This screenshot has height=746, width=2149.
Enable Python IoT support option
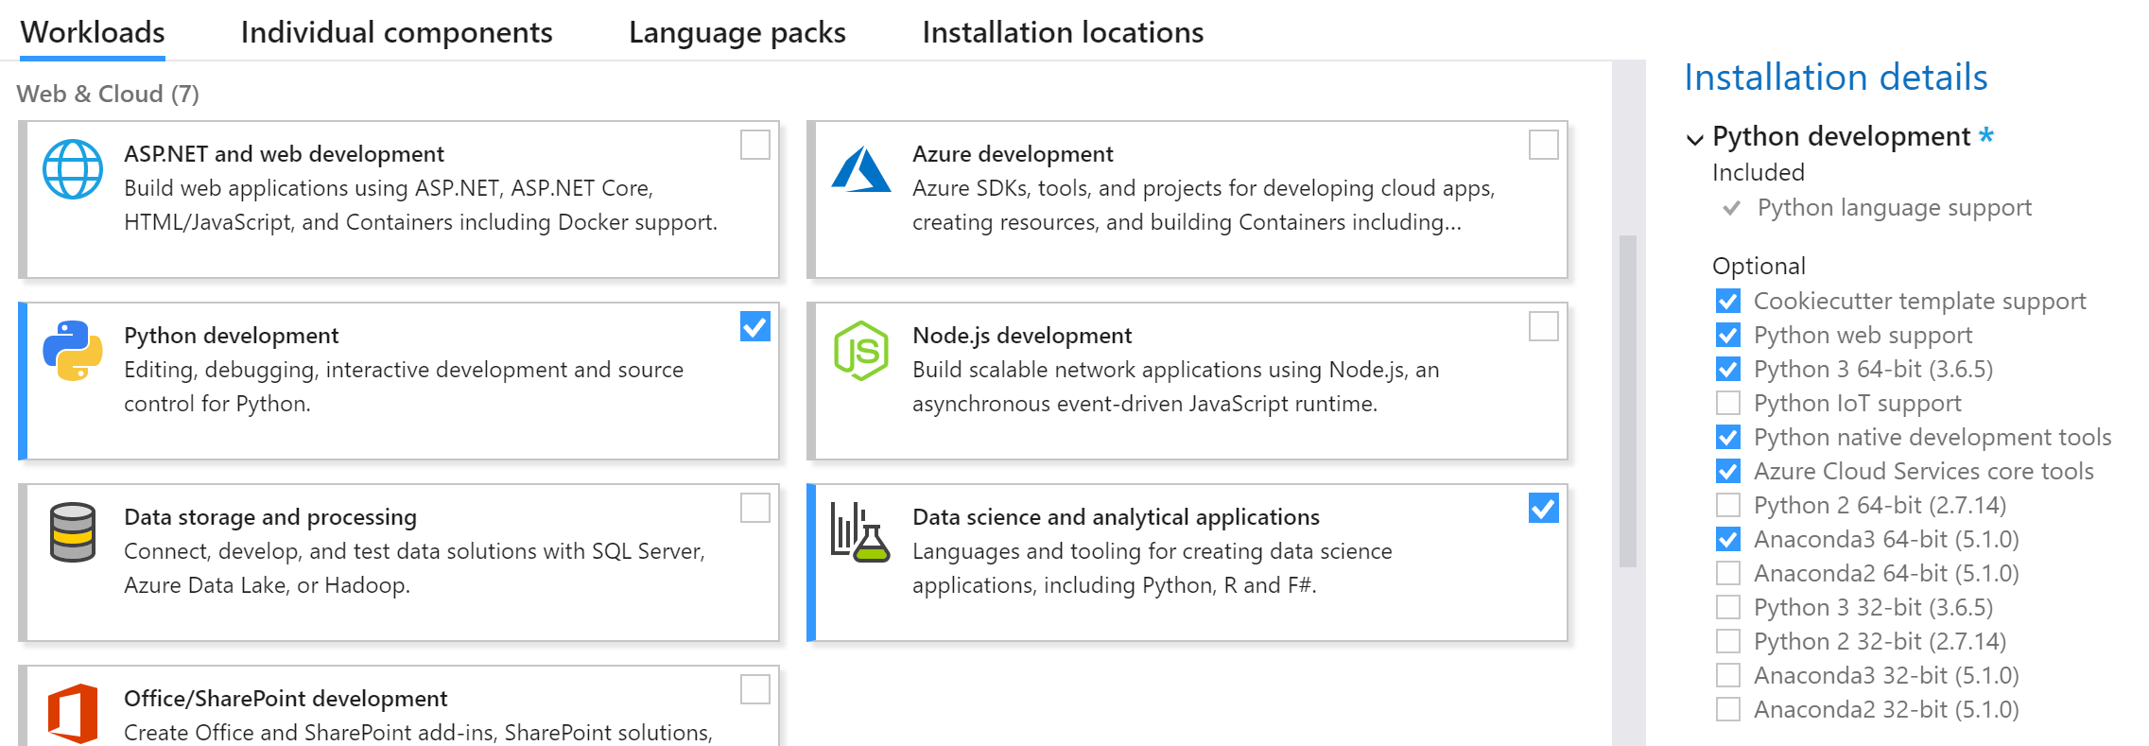tap(1728, 404)
